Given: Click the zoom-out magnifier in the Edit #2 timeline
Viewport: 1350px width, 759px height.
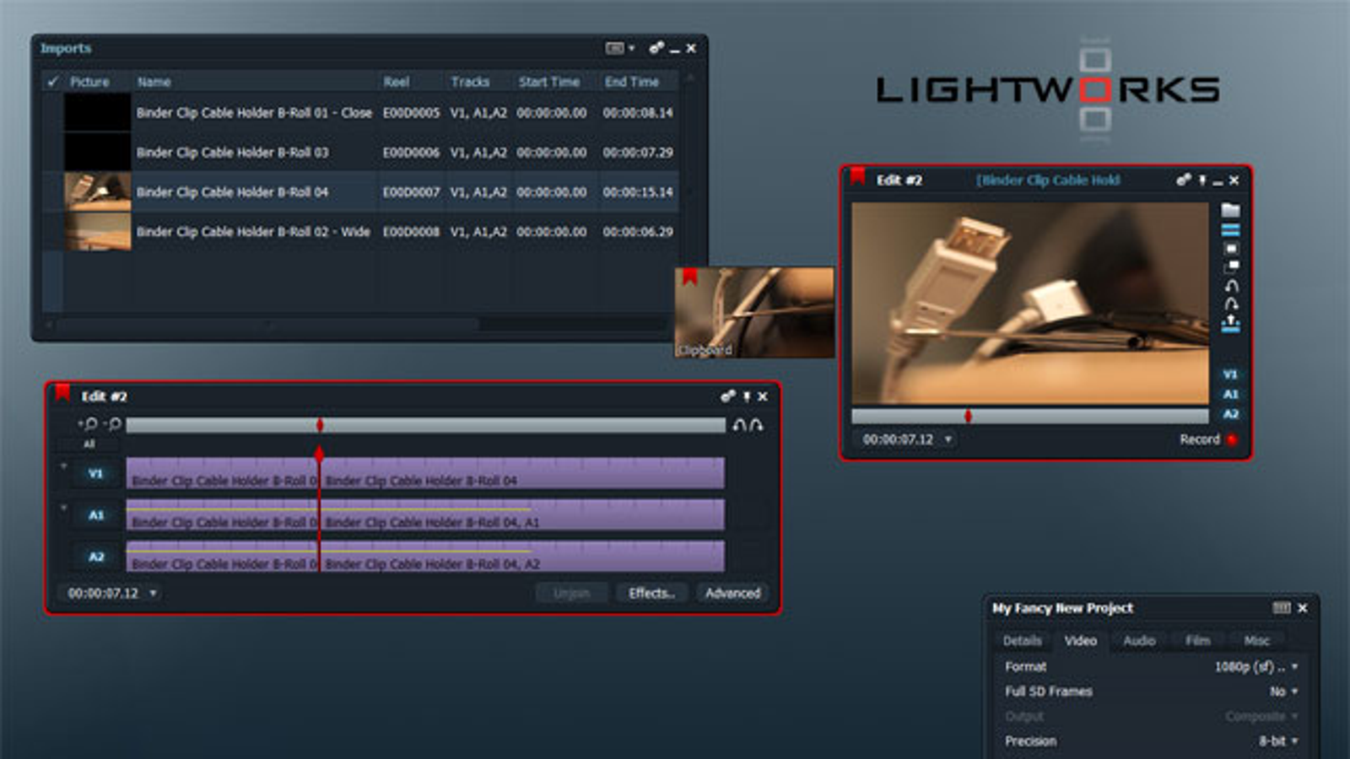Looking at the screenshot, I should [113, 424].
